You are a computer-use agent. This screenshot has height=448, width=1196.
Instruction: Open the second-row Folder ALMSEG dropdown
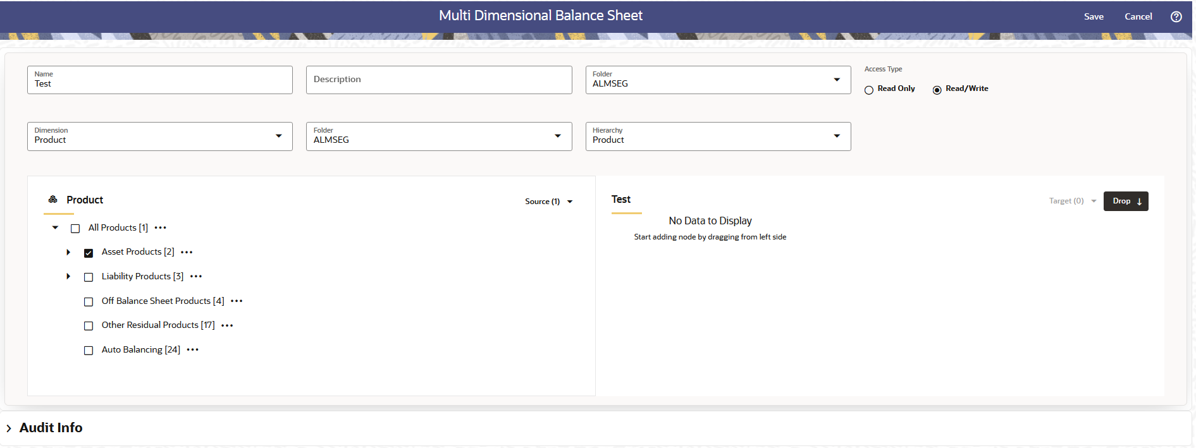coord(439,136)
